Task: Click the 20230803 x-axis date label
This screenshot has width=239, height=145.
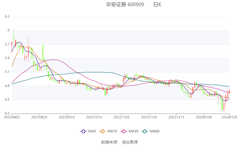Action: pyautogui.click(x=12, y=117)
